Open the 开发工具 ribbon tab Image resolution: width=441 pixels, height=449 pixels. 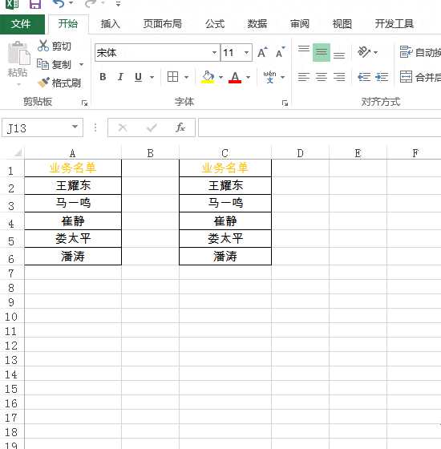(x=394, y=24)
